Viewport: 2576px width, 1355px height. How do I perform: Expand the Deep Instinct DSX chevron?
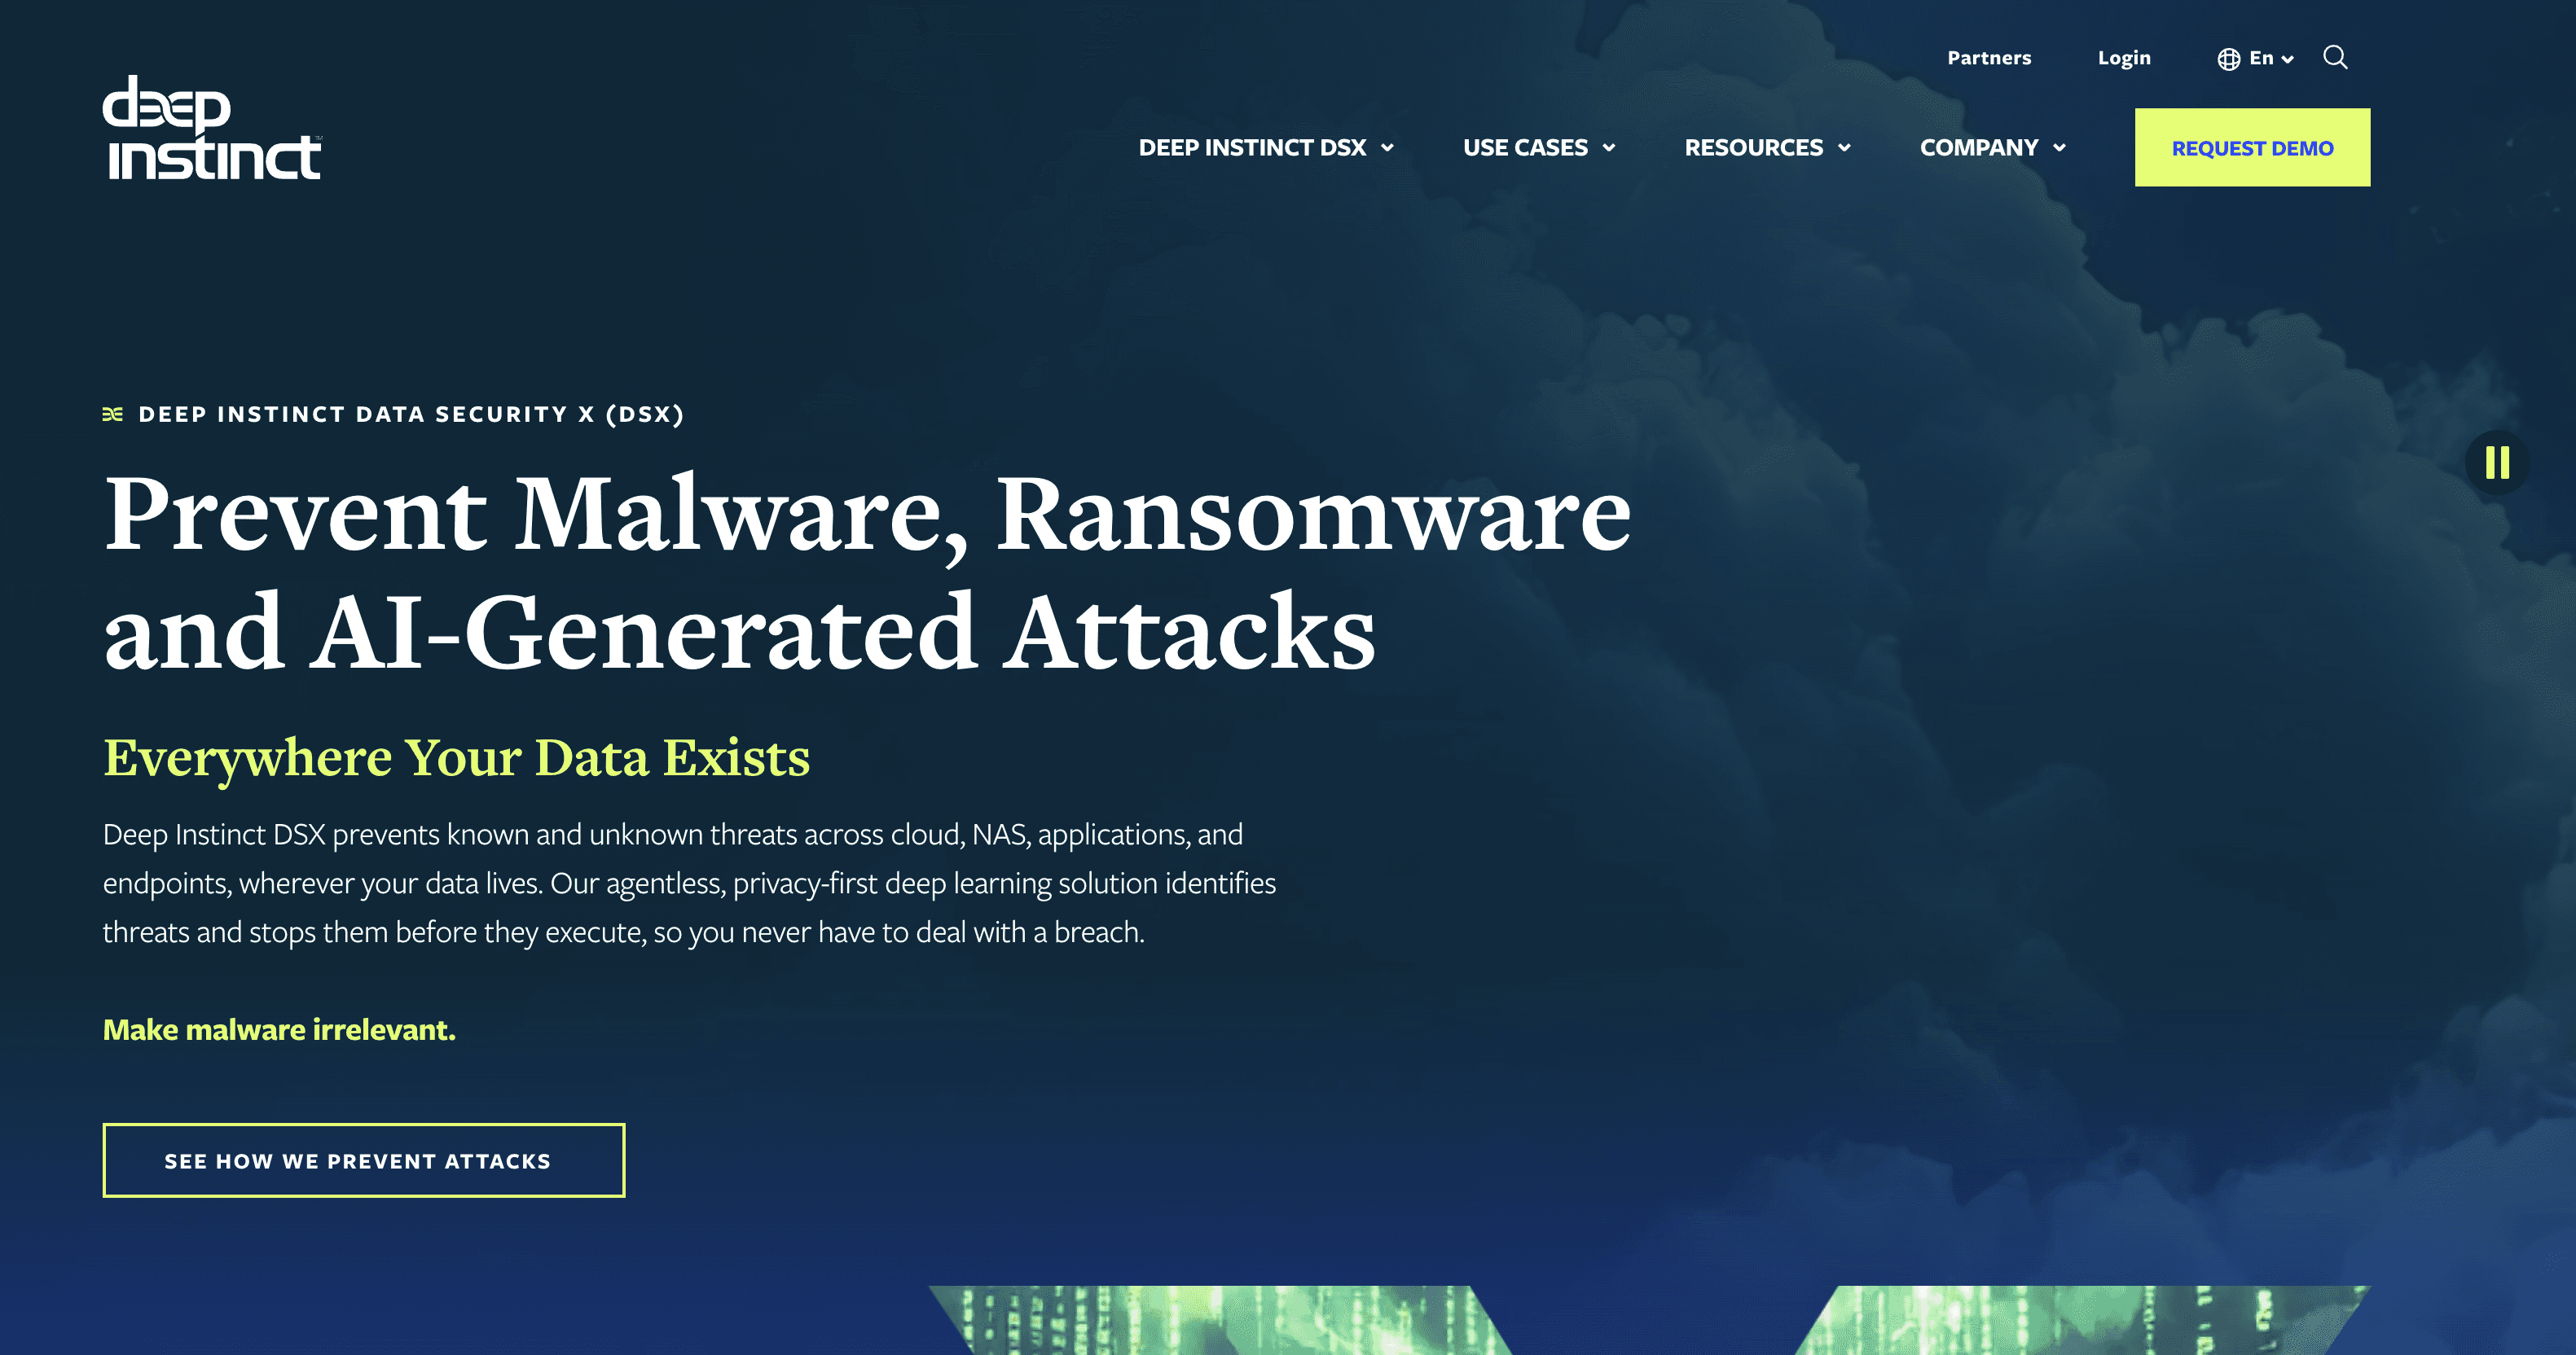coord(1387,148)
